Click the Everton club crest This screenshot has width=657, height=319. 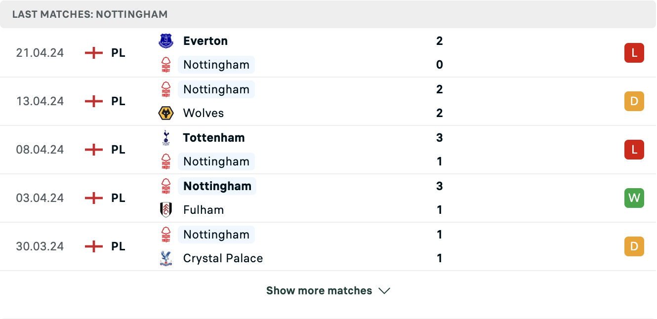pyautogui.click(x=166, y=41)
